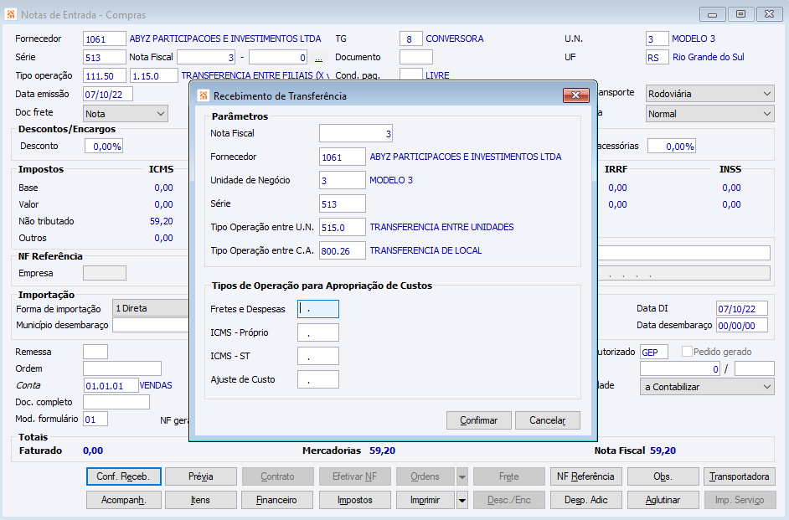789x520 pixels.
Task: Open the Normal dropdown
Action: coord(709,114)
